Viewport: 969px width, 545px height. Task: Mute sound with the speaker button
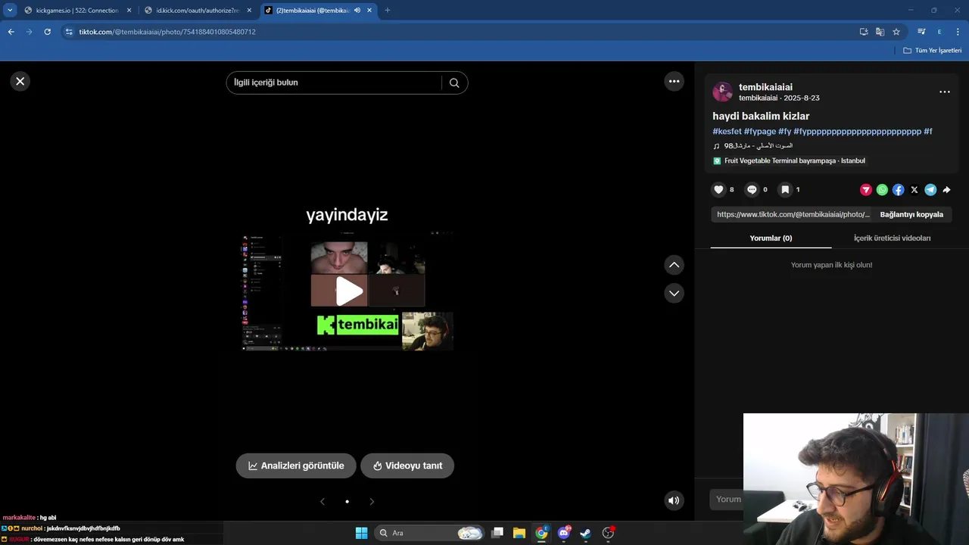click(674, 500)
